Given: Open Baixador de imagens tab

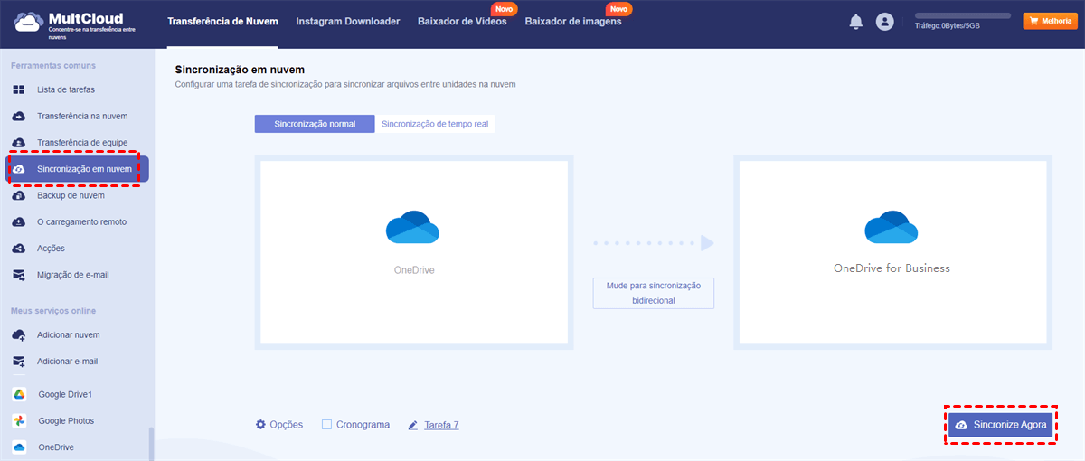Looking at the screenshot, I should tap(573, 22).
